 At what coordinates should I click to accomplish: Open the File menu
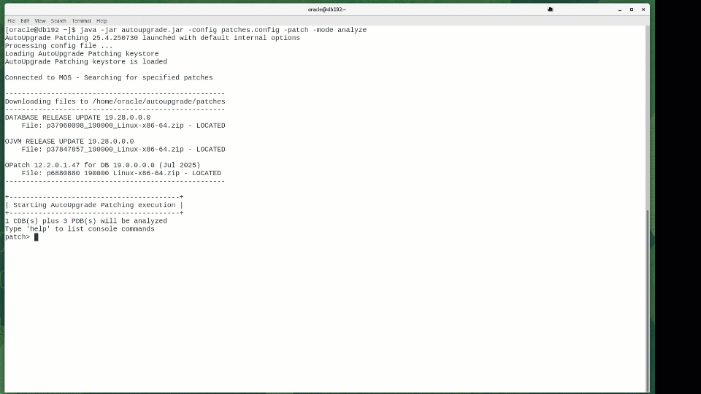[11, 21]
